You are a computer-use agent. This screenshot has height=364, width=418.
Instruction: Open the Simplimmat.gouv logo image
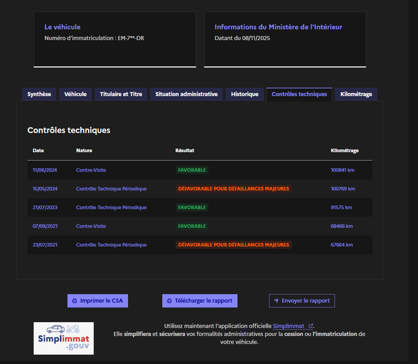(64, 339)
